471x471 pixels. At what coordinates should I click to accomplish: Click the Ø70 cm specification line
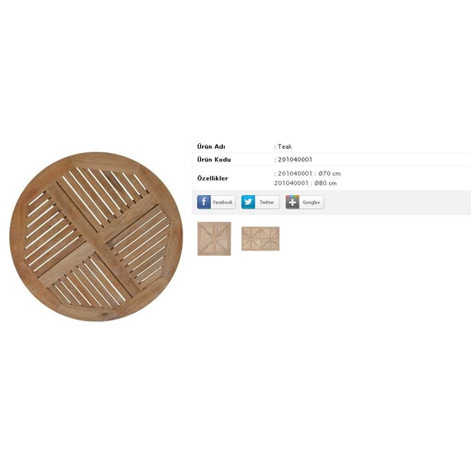(x=307, y=173)
